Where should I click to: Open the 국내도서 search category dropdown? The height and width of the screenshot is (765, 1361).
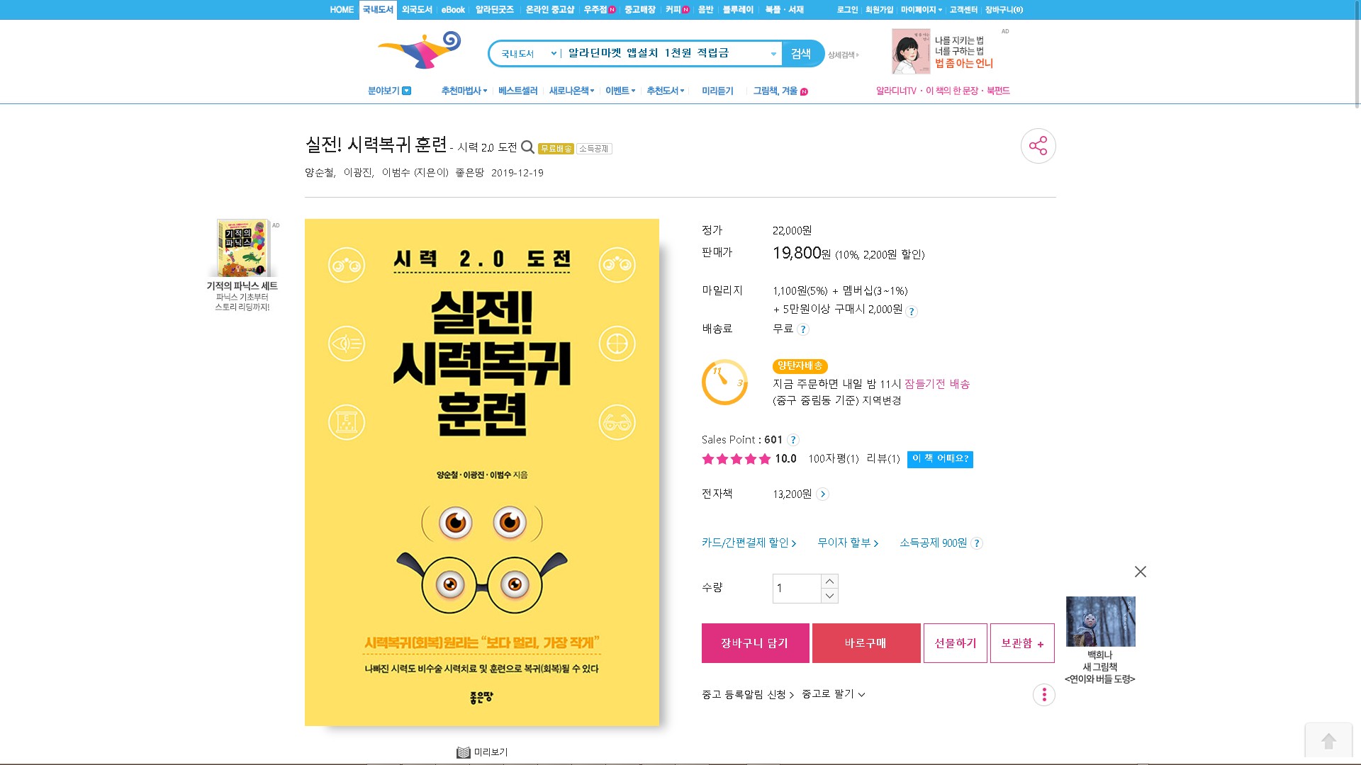pos(528,54)
